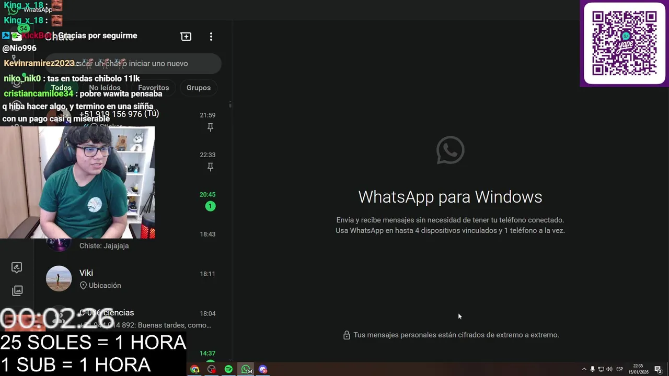The height and width of the screenshot is (376, 669).
Task: Click the microphone tray icon
Action: point(592,369)
